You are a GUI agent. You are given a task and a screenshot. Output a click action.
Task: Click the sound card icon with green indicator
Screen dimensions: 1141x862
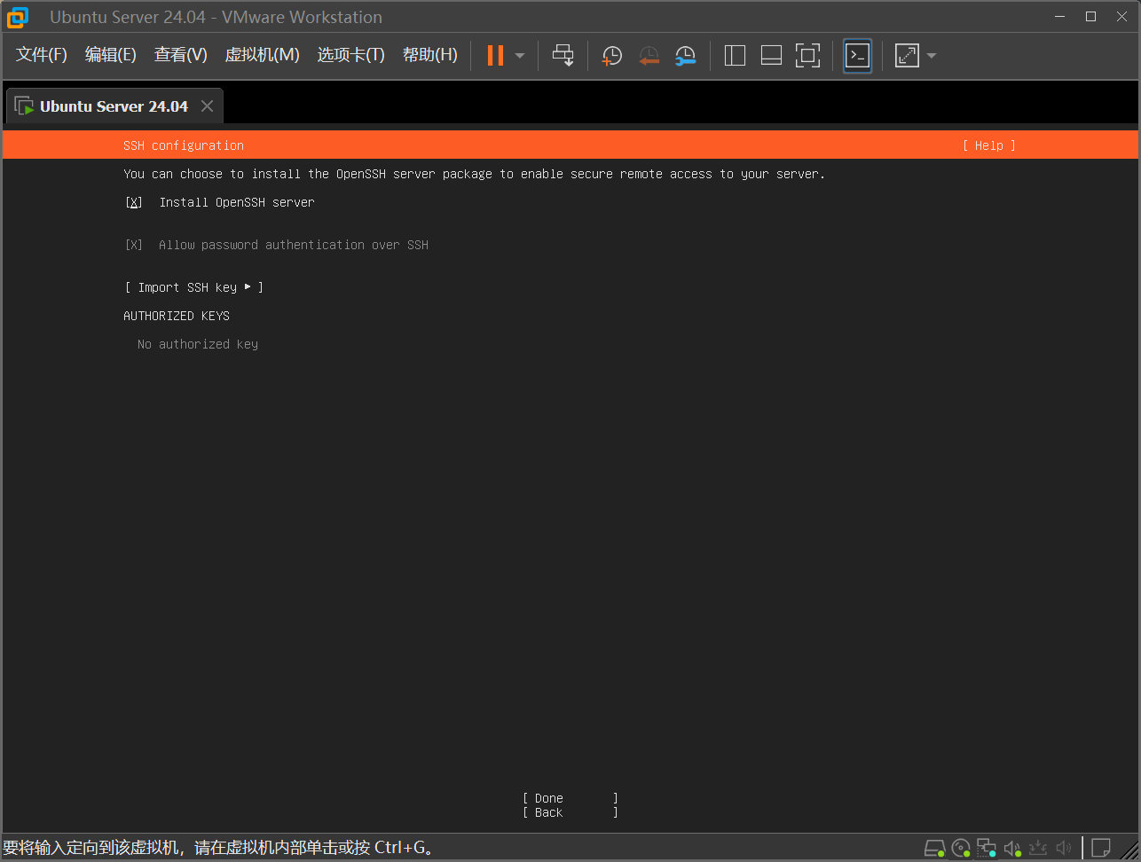click(x=1012, y=848)
